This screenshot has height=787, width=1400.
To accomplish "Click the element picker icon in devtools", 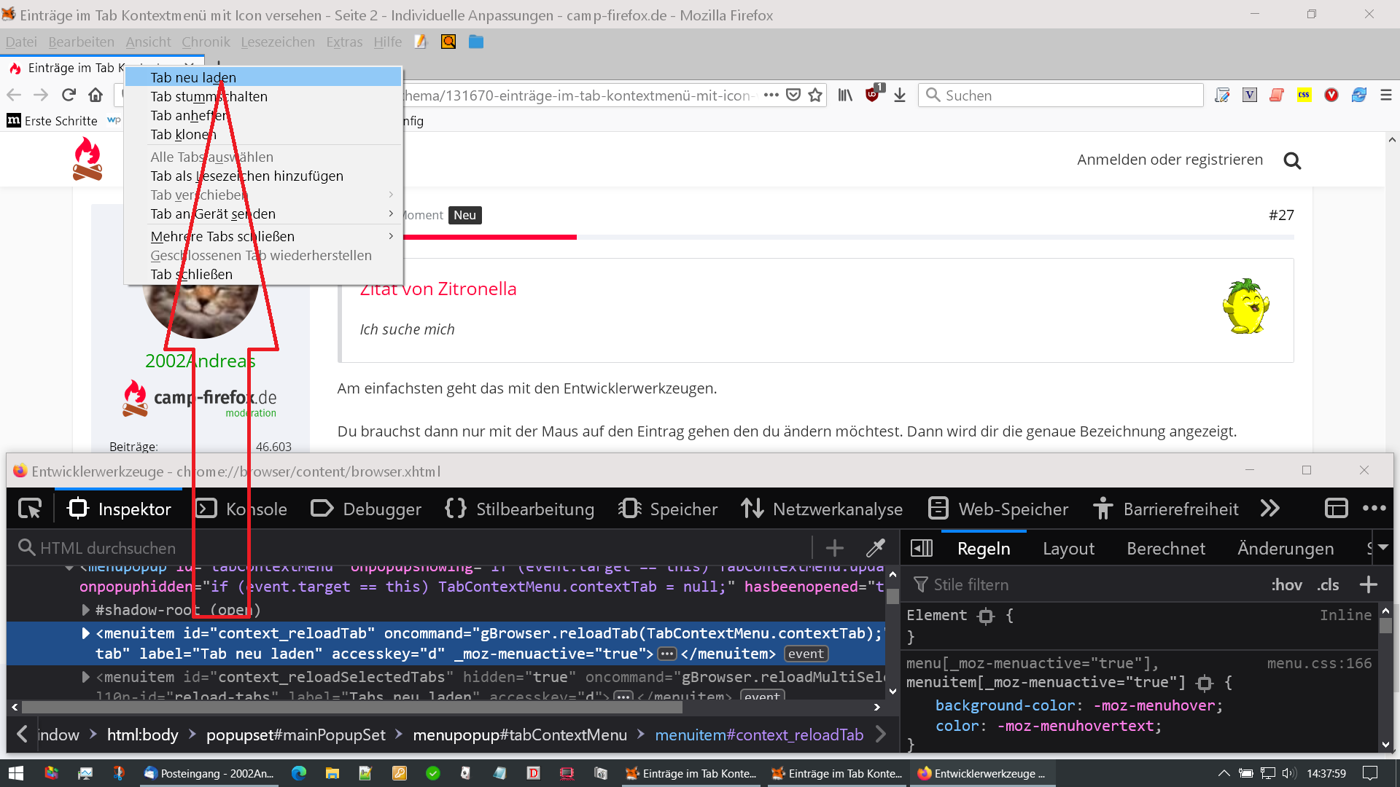I will point(30,509).
